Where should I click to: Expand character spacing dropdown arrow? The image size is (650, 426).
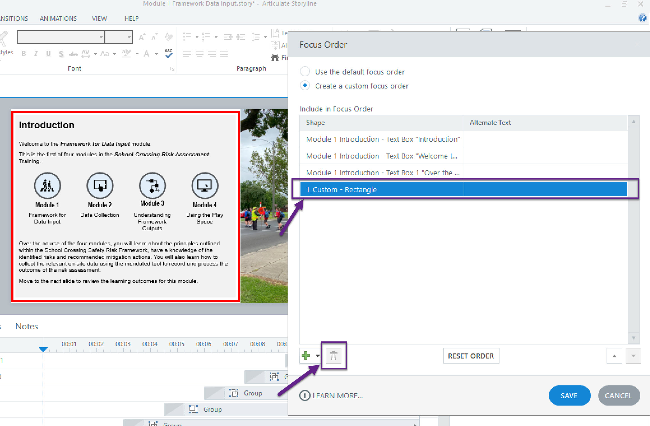[95, 54]
